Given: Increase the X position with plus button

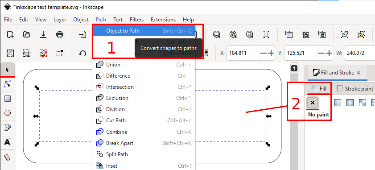Looking at the screenshot, I should [x=271, y=53].
